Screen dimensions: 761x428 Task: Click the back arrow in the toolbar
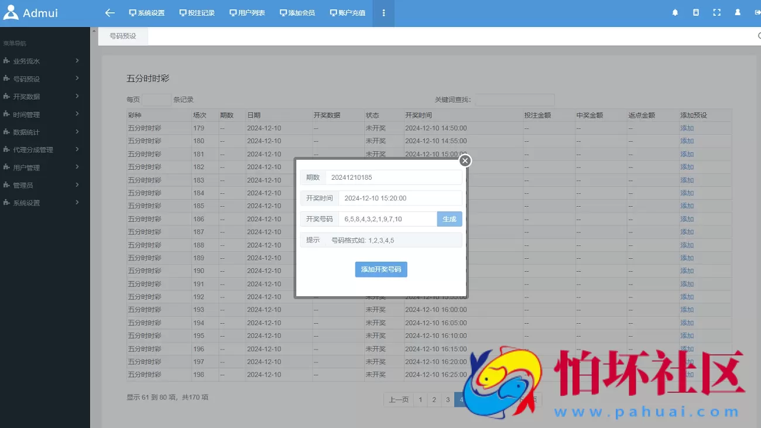[109, 12]
